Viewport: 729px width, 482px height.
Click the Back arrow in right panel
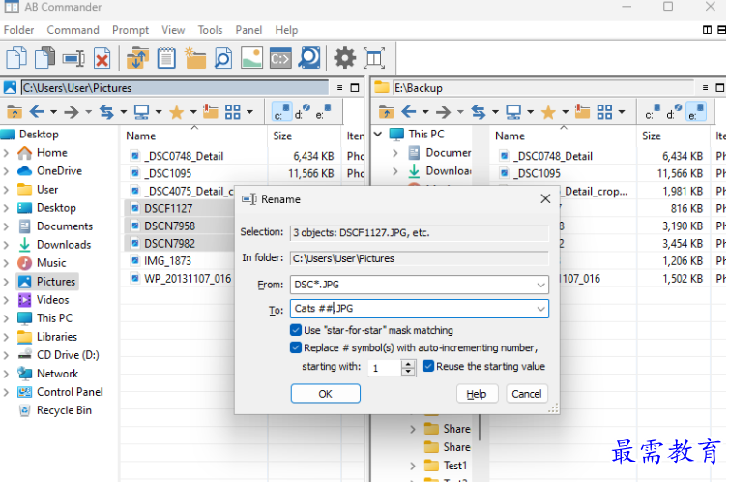(409, 112)
